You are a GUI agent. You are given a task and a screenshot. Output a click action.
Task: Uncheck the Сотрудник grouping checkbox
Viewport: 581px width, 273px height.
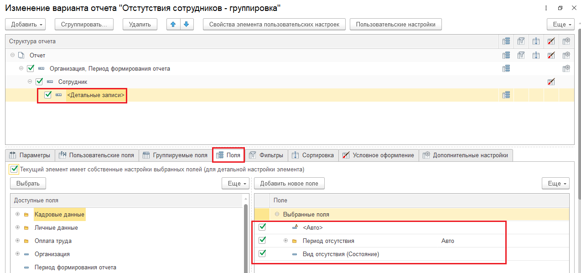[39, 82]
